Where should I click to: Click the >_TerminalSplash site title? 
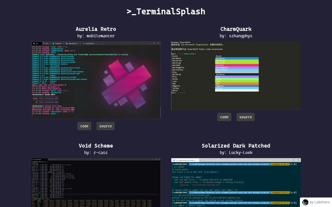pyautogui.click(x=166, y=12)
